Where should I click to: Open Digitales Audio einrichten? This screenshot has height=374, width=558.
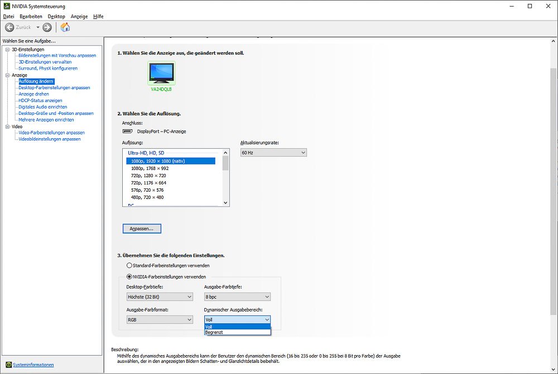coord(43,107)
